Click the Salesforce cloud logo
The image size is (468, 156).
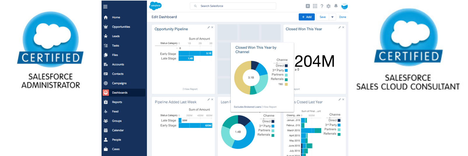click(x=156, y=6)
